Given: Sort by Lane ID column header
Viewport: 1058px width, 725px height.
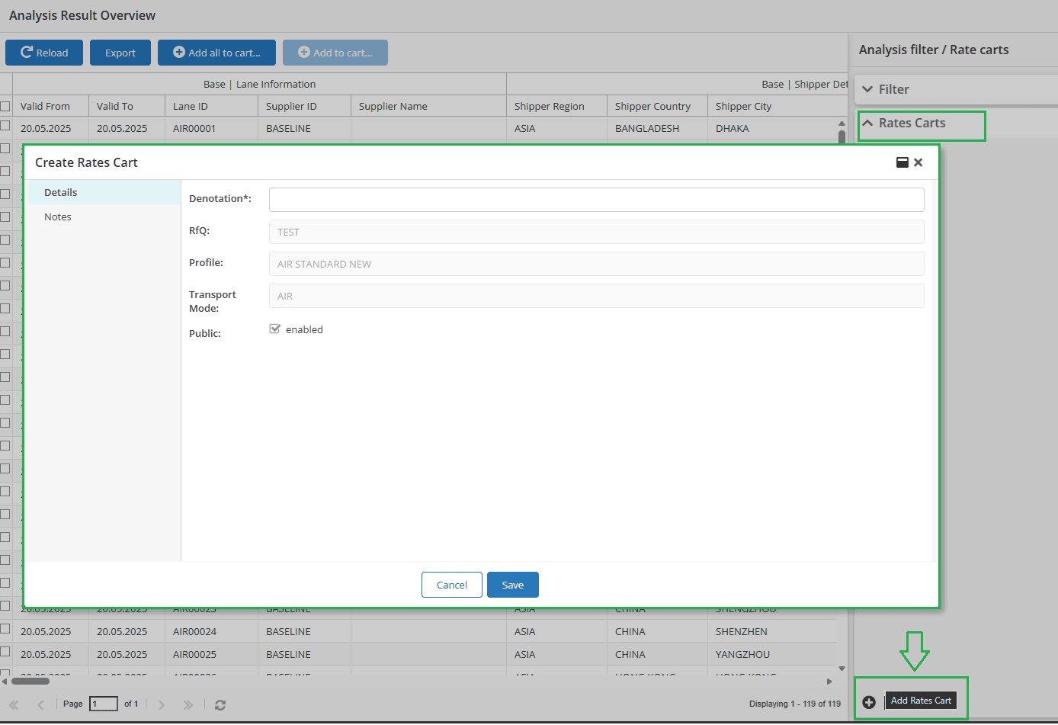Looking at the screenshot, I should coord(212,106).
